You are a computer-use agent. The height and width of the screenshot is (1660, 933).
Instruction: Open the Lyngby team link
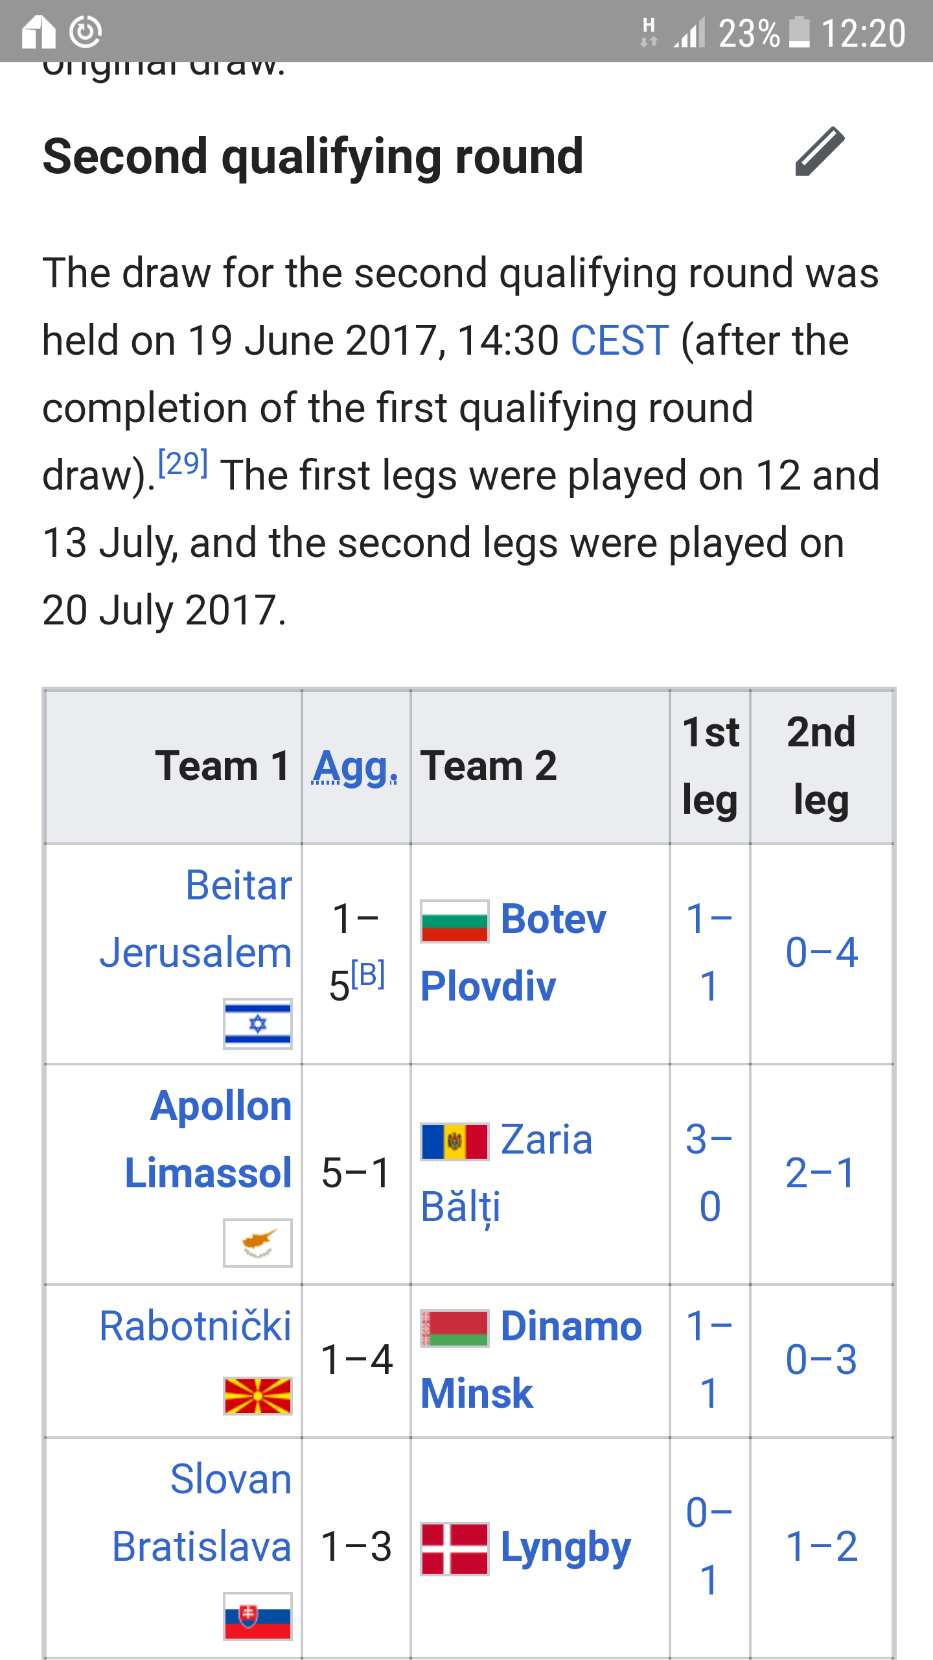pyautogui.click(x=566, y=1548)
